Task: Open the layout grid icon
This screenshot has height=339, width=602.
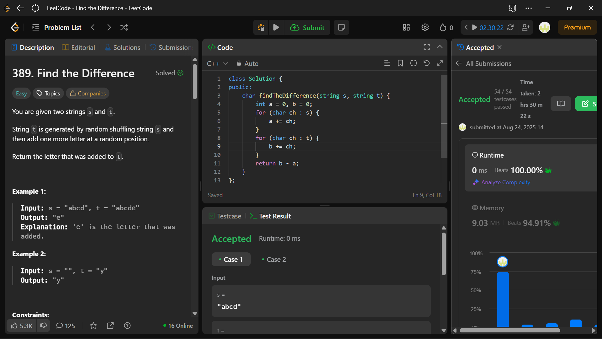Action: point(406,28)
